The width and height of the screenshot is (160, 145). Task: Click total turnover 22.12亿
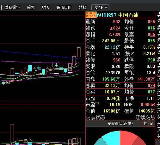click(112, 47)
